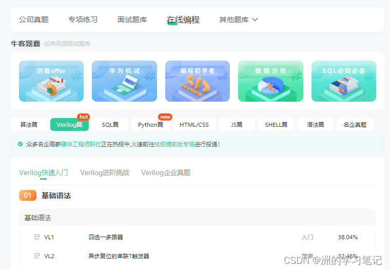Open the 面试题库 tab
The width and height of the screenshot is (390, 270).
pyautogui.click(x=132, y=20)
